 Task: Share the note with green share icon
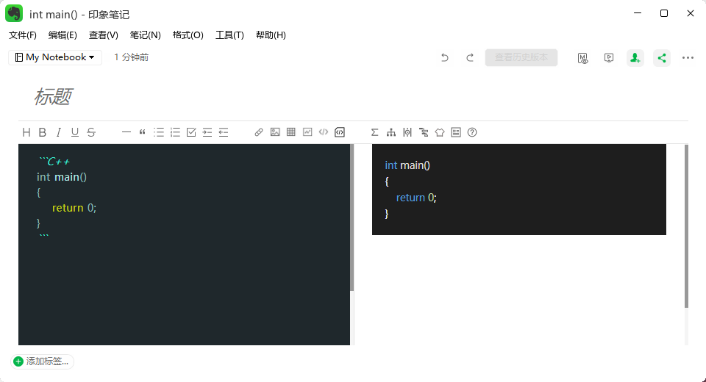[x=662, y=58]
